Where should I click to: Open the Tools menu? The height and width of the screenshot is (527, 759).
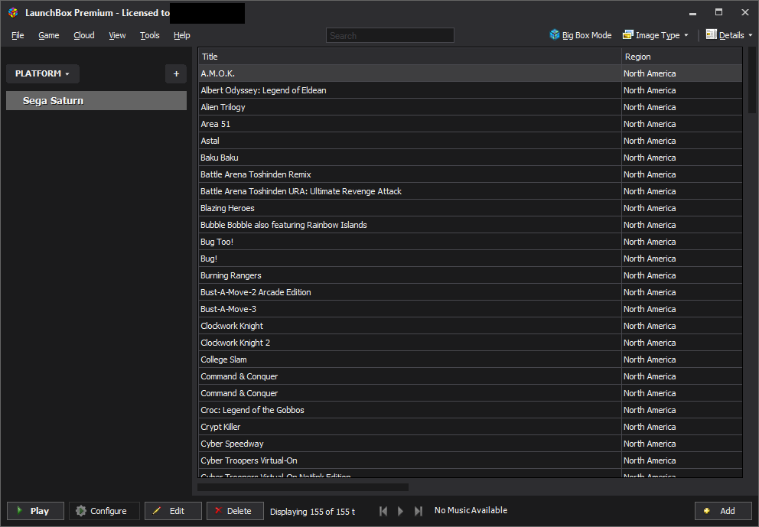tap(149, 35)
